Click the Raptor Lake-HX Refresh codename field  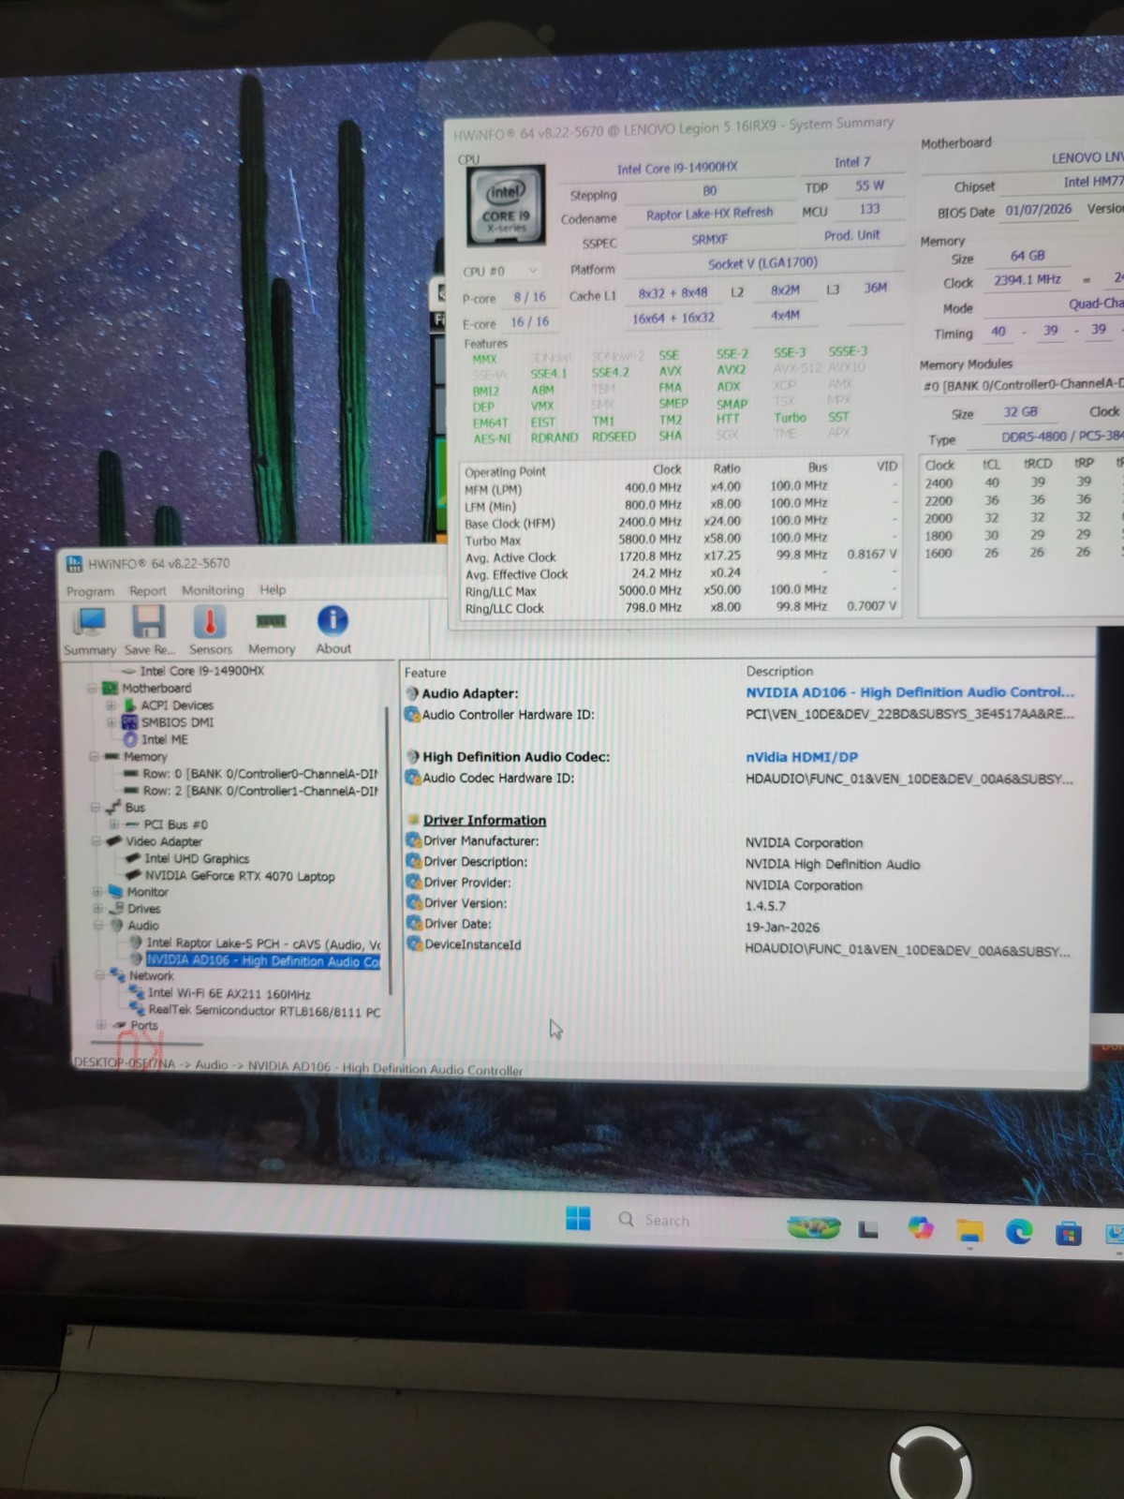click(709, 214)
